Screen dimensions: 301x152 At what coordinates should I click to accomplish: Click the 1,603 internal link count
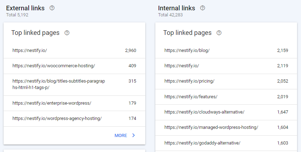point(283,143)
